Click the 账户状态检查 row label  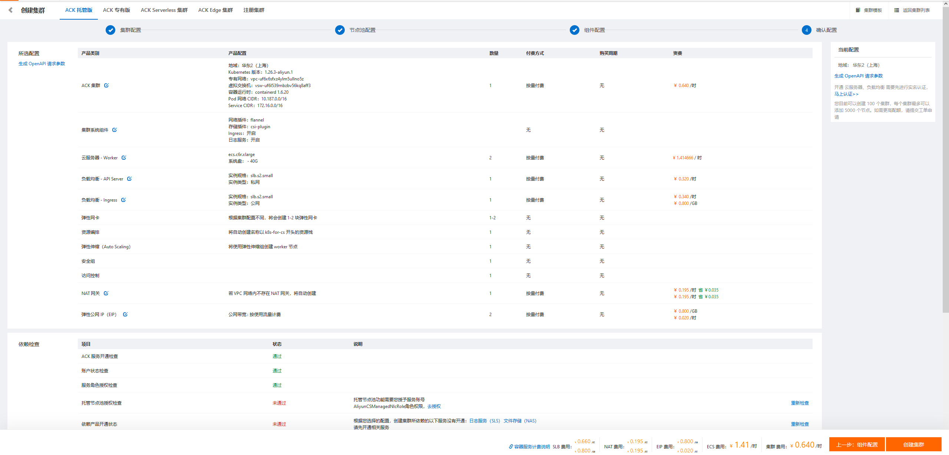[x=95, y=371]
